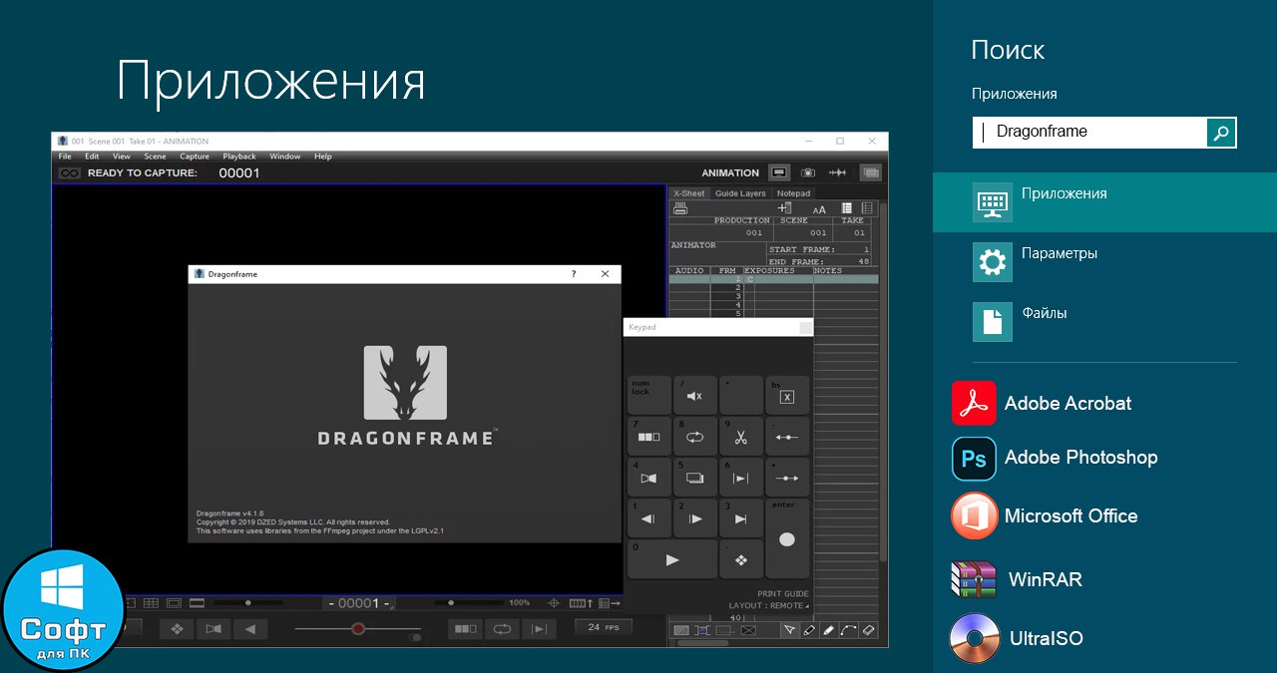Click the END FRAME value 48
This screenshot has height=673, width=1277.
[864, 261]
